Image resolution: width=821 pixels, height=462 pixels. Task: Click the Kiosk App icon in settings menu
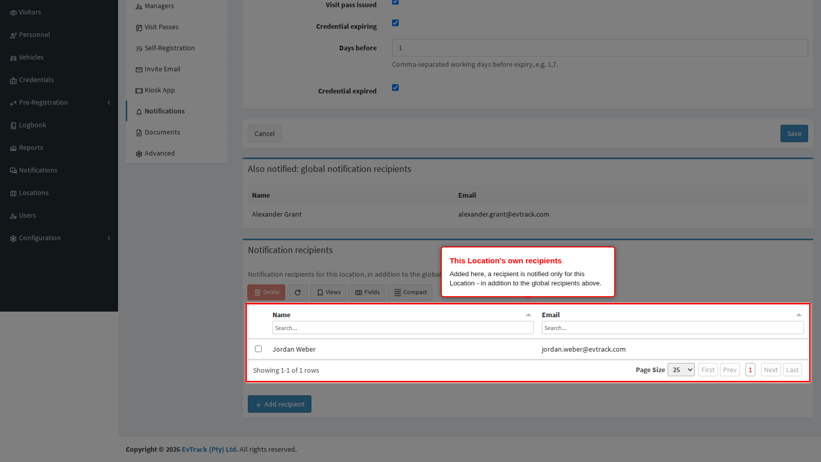pos(139,91)
